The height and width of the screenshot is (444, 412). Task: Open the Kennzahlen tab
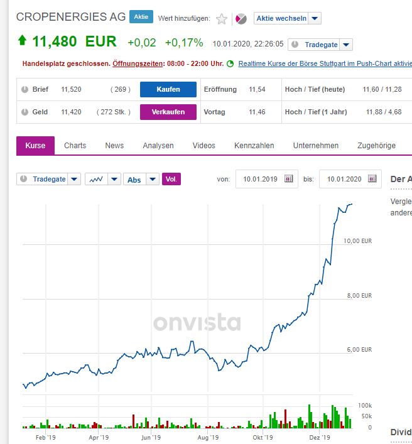tap(254, 146)
